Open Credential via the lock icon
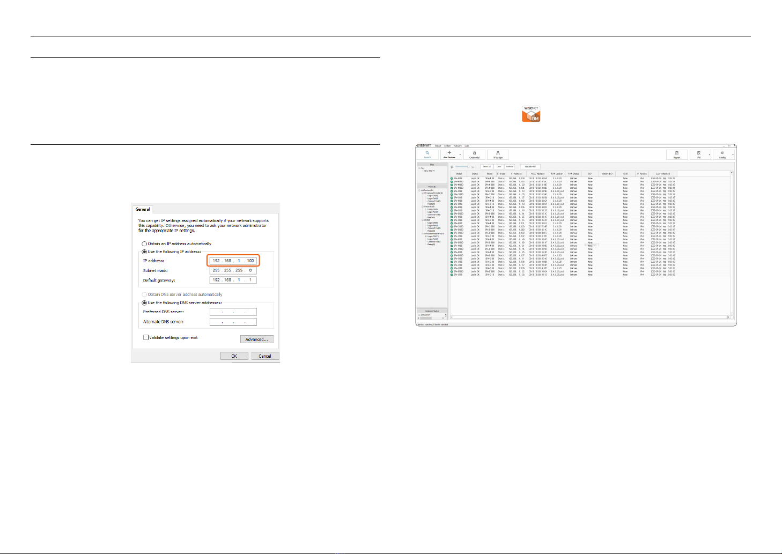782x554 pixels. (x=474, y=153)
